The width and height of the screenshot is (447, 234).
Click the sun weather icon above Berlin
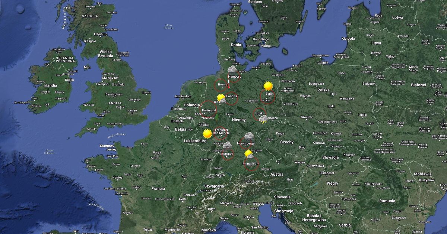(268, 86)
